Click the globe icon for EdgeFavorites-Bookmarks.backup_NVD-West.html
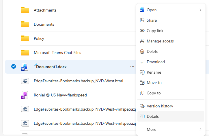This screenshot has width=209, height=136. (25, 81)
